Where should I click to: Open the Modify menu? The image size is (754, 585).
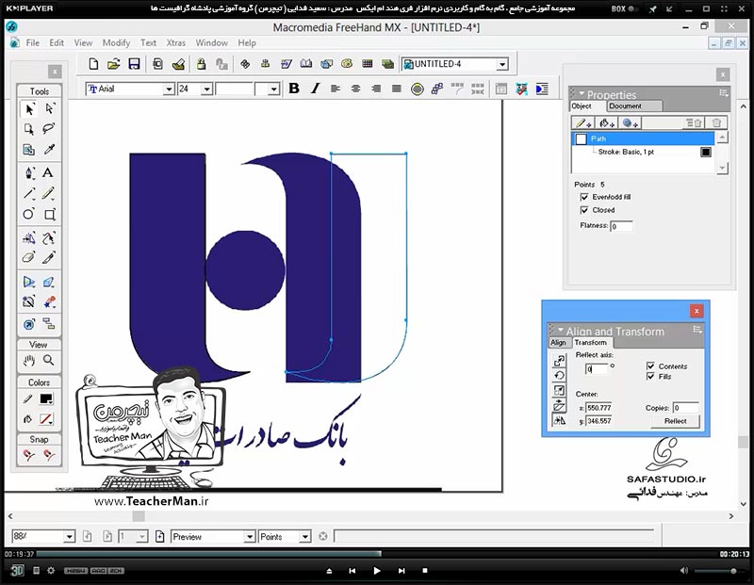116,42
